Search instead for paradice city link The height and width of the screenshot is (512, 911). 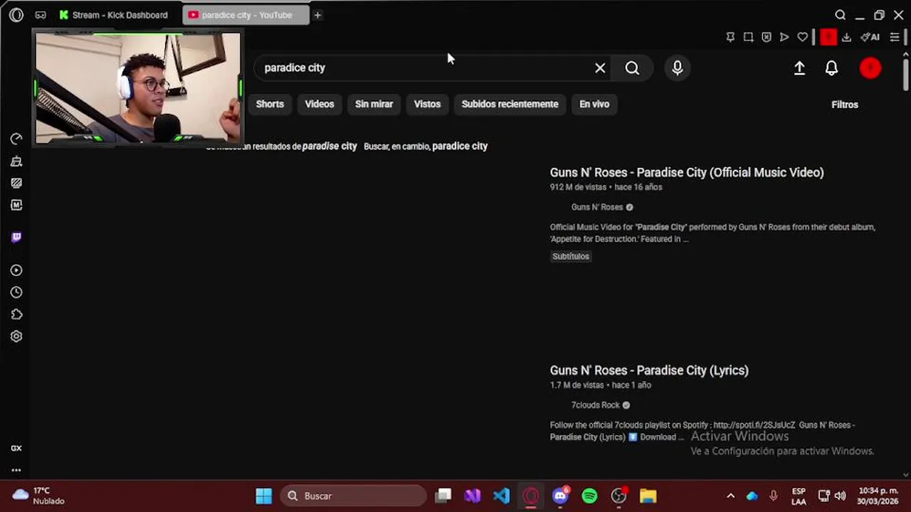pyautogui.click(x=460, y=146)
